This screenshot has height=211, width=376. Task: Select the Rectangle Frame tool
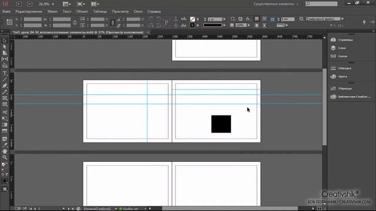(x=5, y=98)
